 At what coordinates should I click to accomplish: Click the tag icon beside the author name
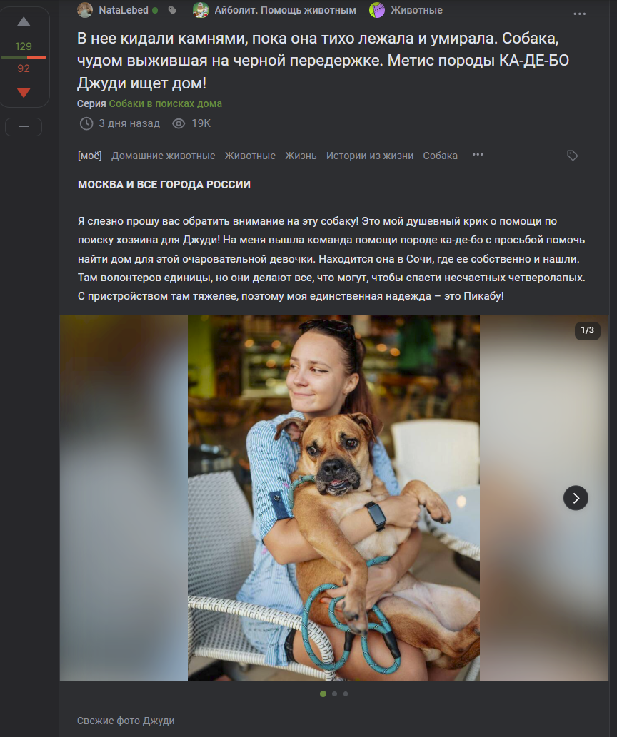click(172, 10)
